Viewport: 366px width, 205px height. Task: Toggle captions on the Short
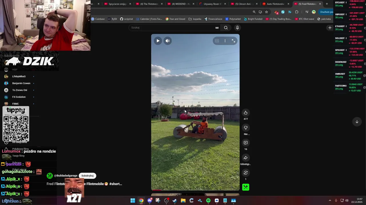(217, 41)
